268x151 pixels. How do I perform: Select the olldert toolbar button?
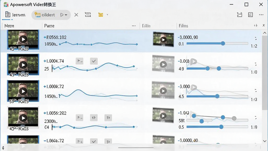(x=44, y=15)
